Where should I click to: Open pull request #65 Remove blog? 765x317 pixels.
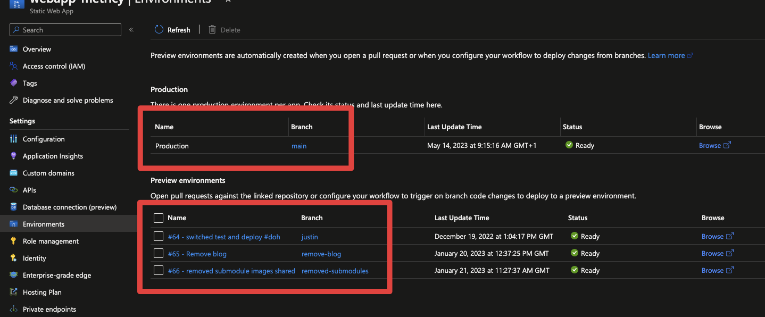197,254
